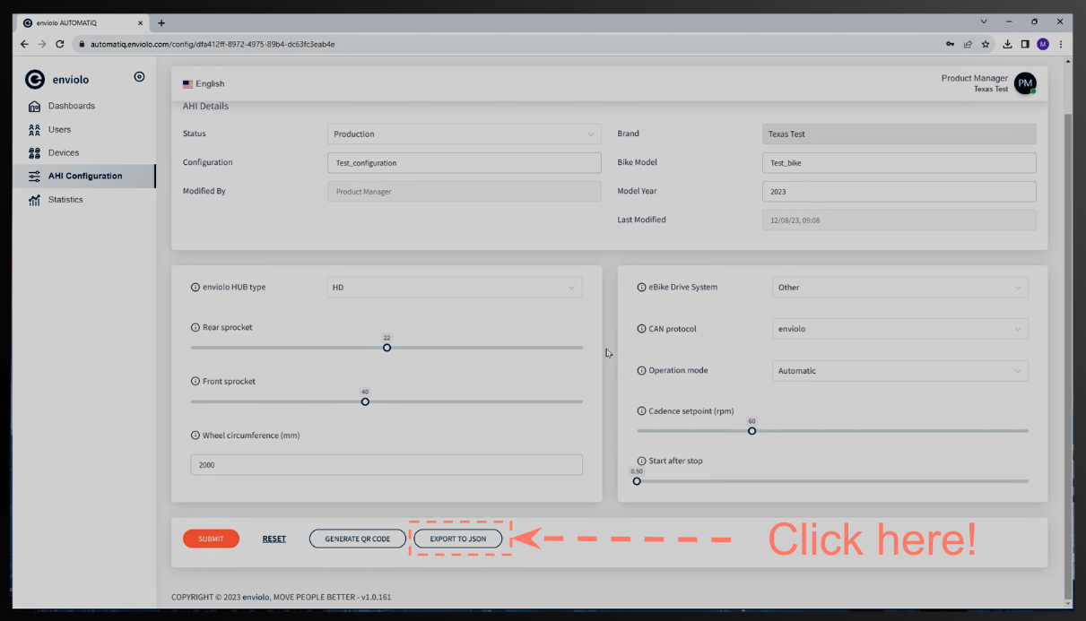The width and height of the screenshot is (1086, 621).
Task: Click the Last Modified date field
Action: pyautogui.click(x=899, y=220)
